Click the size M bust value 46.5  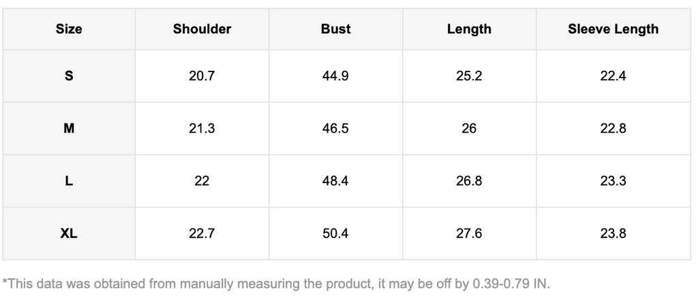[335, 128]
